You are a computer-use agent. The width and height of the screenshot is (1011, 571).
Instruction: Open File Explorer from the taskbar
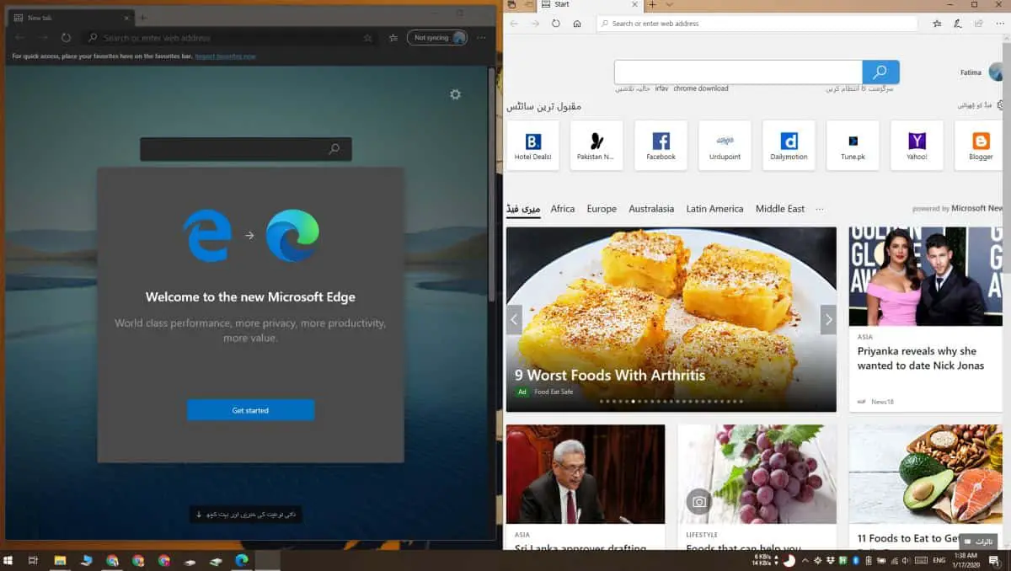[x=60, y=560]
